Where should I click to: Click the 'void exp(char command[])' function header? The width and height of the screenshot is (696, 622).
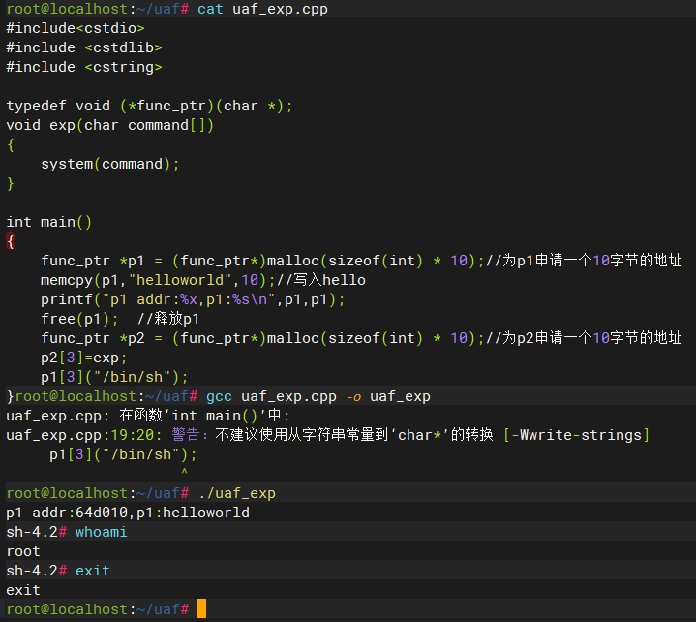[110, 125]
